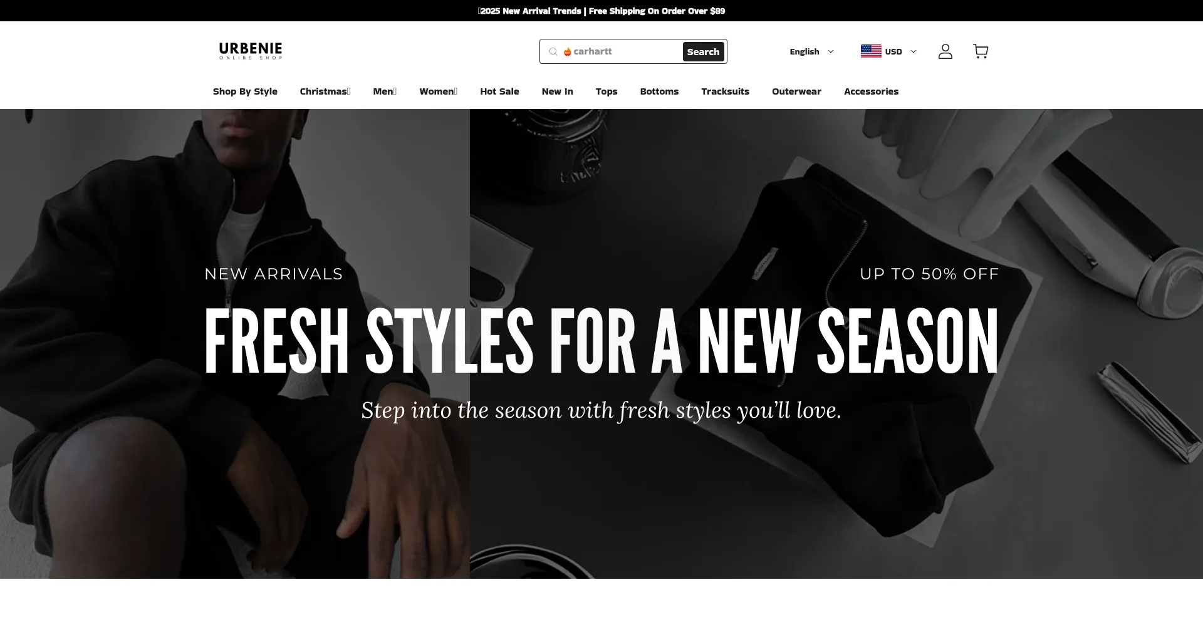Click the black Search button
Image resolution: width=1203 pixels, height=622 pixels.
(x=703, y=52)
